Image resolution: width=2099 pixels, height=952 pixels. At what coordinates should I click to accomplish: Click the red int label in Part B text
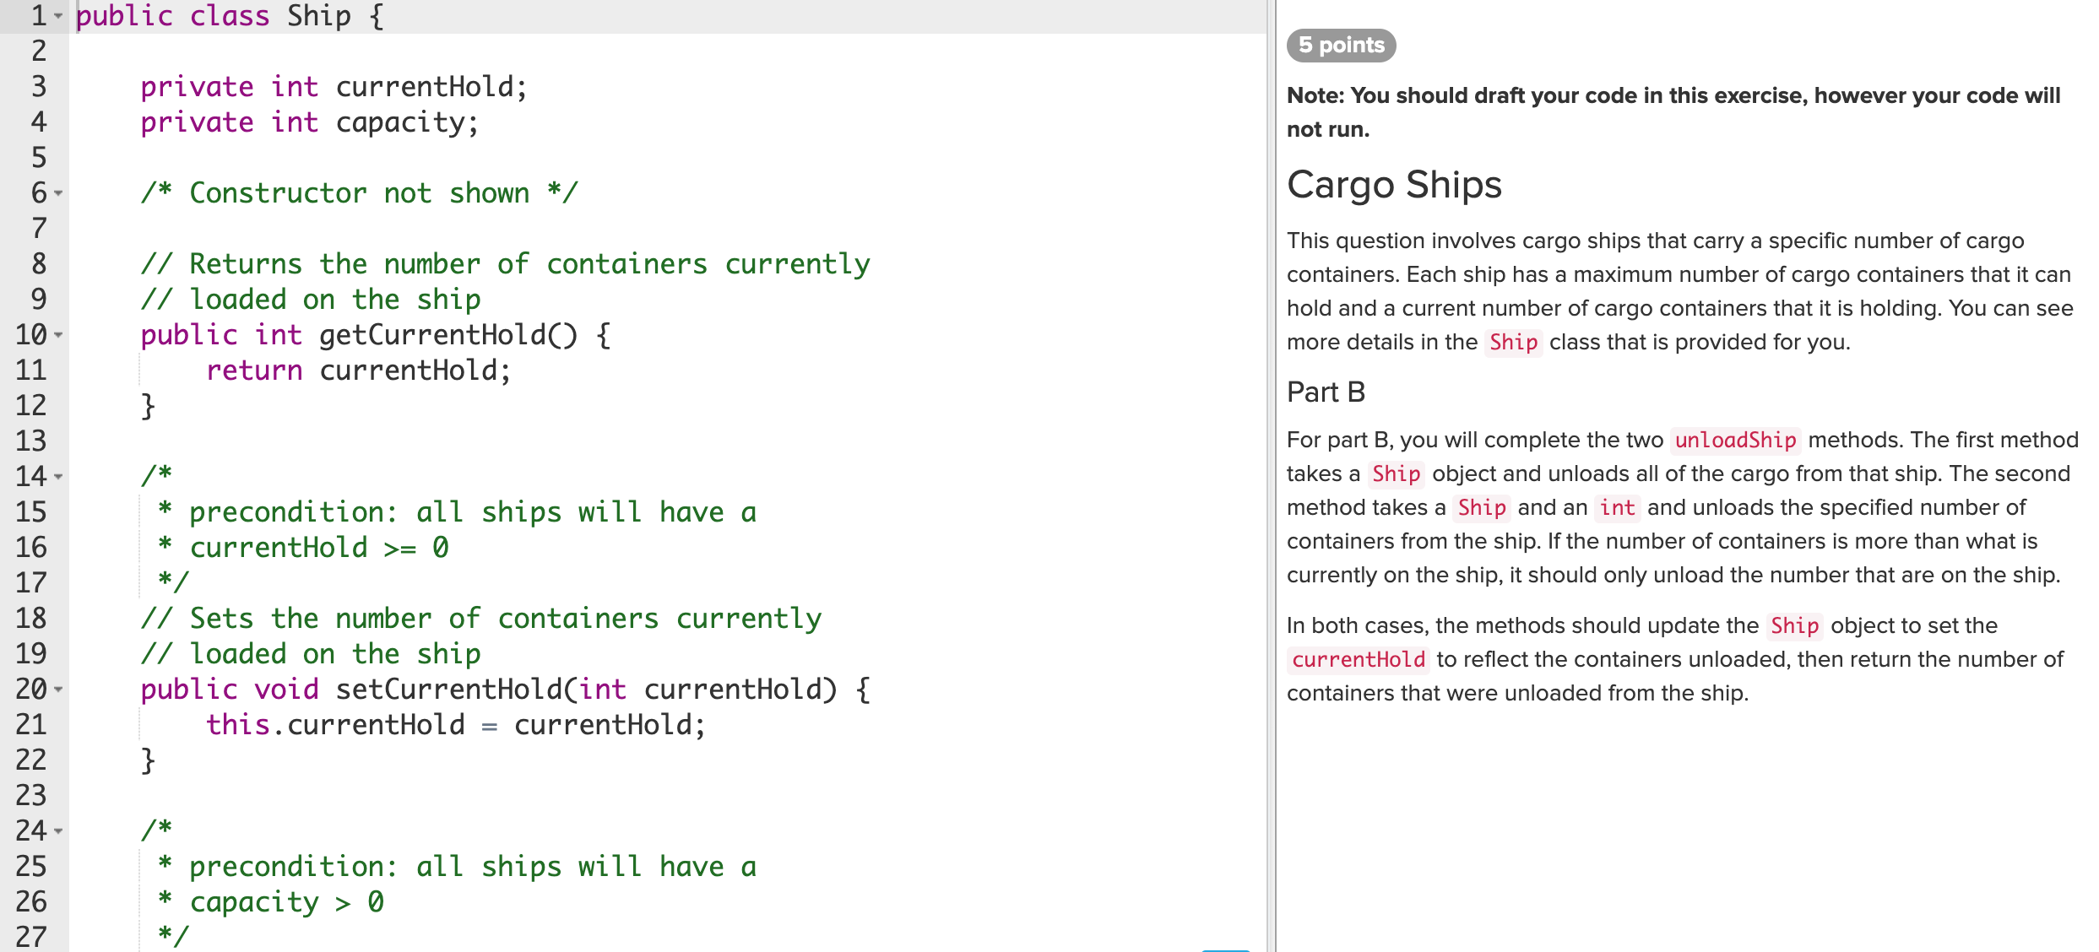click(1616, 507)
